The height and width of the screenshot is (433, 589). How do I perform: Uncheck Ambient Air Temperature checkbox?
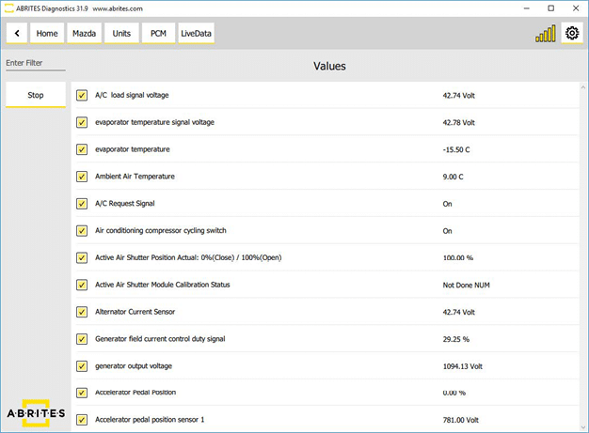[x=82, y=177]
